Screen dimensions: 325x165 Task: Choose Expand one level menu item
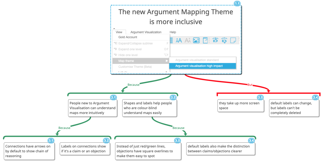click(x=141, y=49)
